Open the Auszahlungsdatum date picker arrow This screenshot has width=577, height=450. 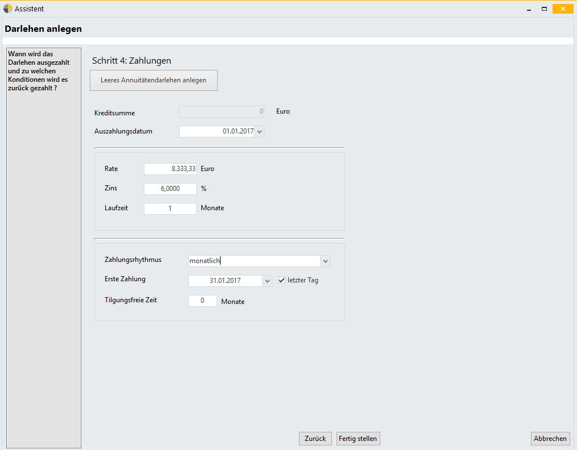(260, 132)
